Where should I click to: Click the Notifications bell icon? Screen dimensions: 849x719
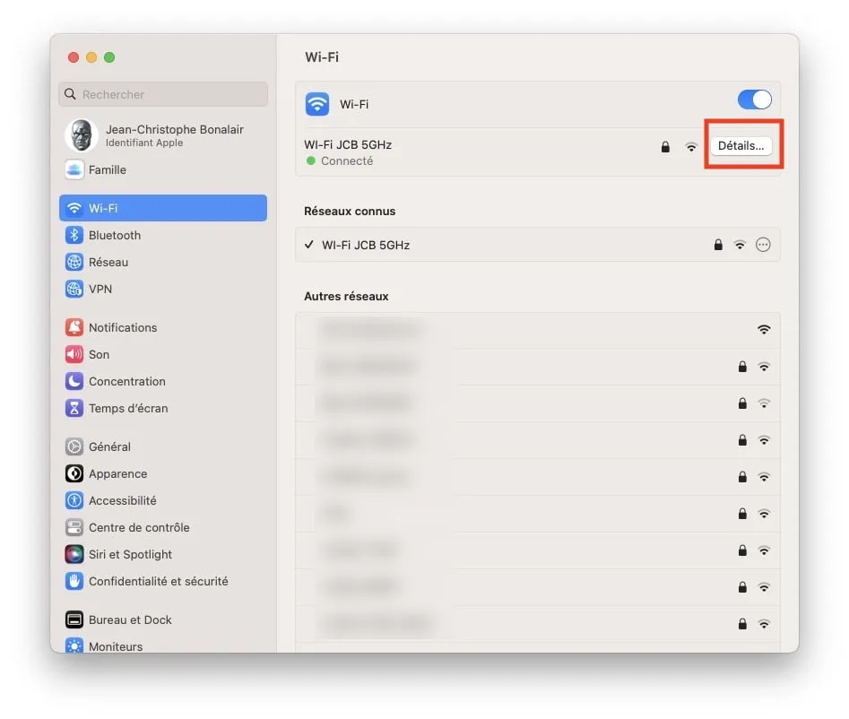74,327
